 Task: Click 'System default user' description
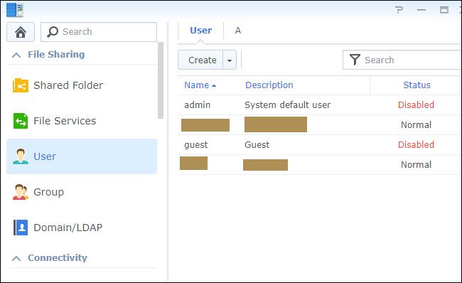pos(288,105)
